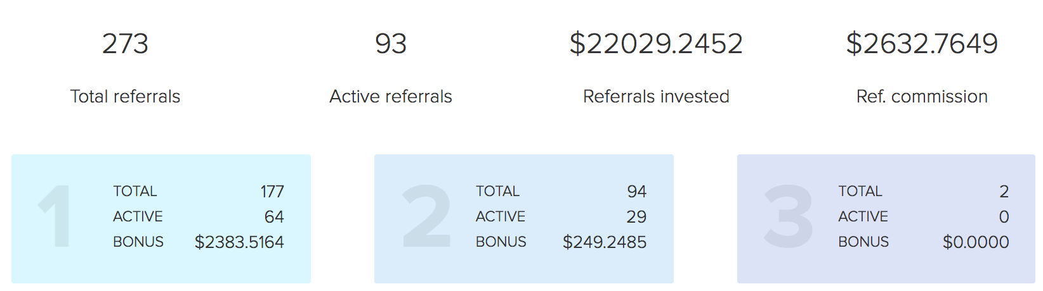The image size is (1043, 291).
Task: Click the large level 2 number icon
Action: pyautogui.click(x=427, y=216)
